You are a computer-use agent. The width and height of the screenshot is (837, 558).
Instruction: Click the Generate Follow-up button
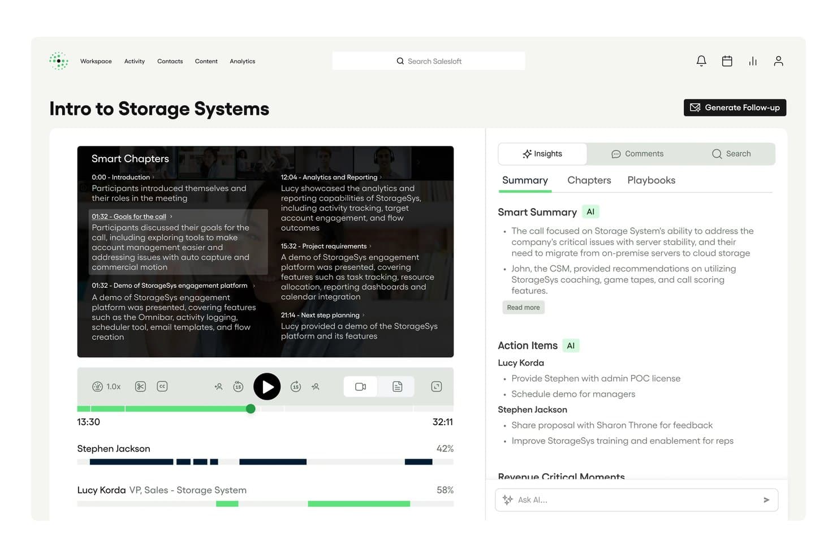(735, 107)
